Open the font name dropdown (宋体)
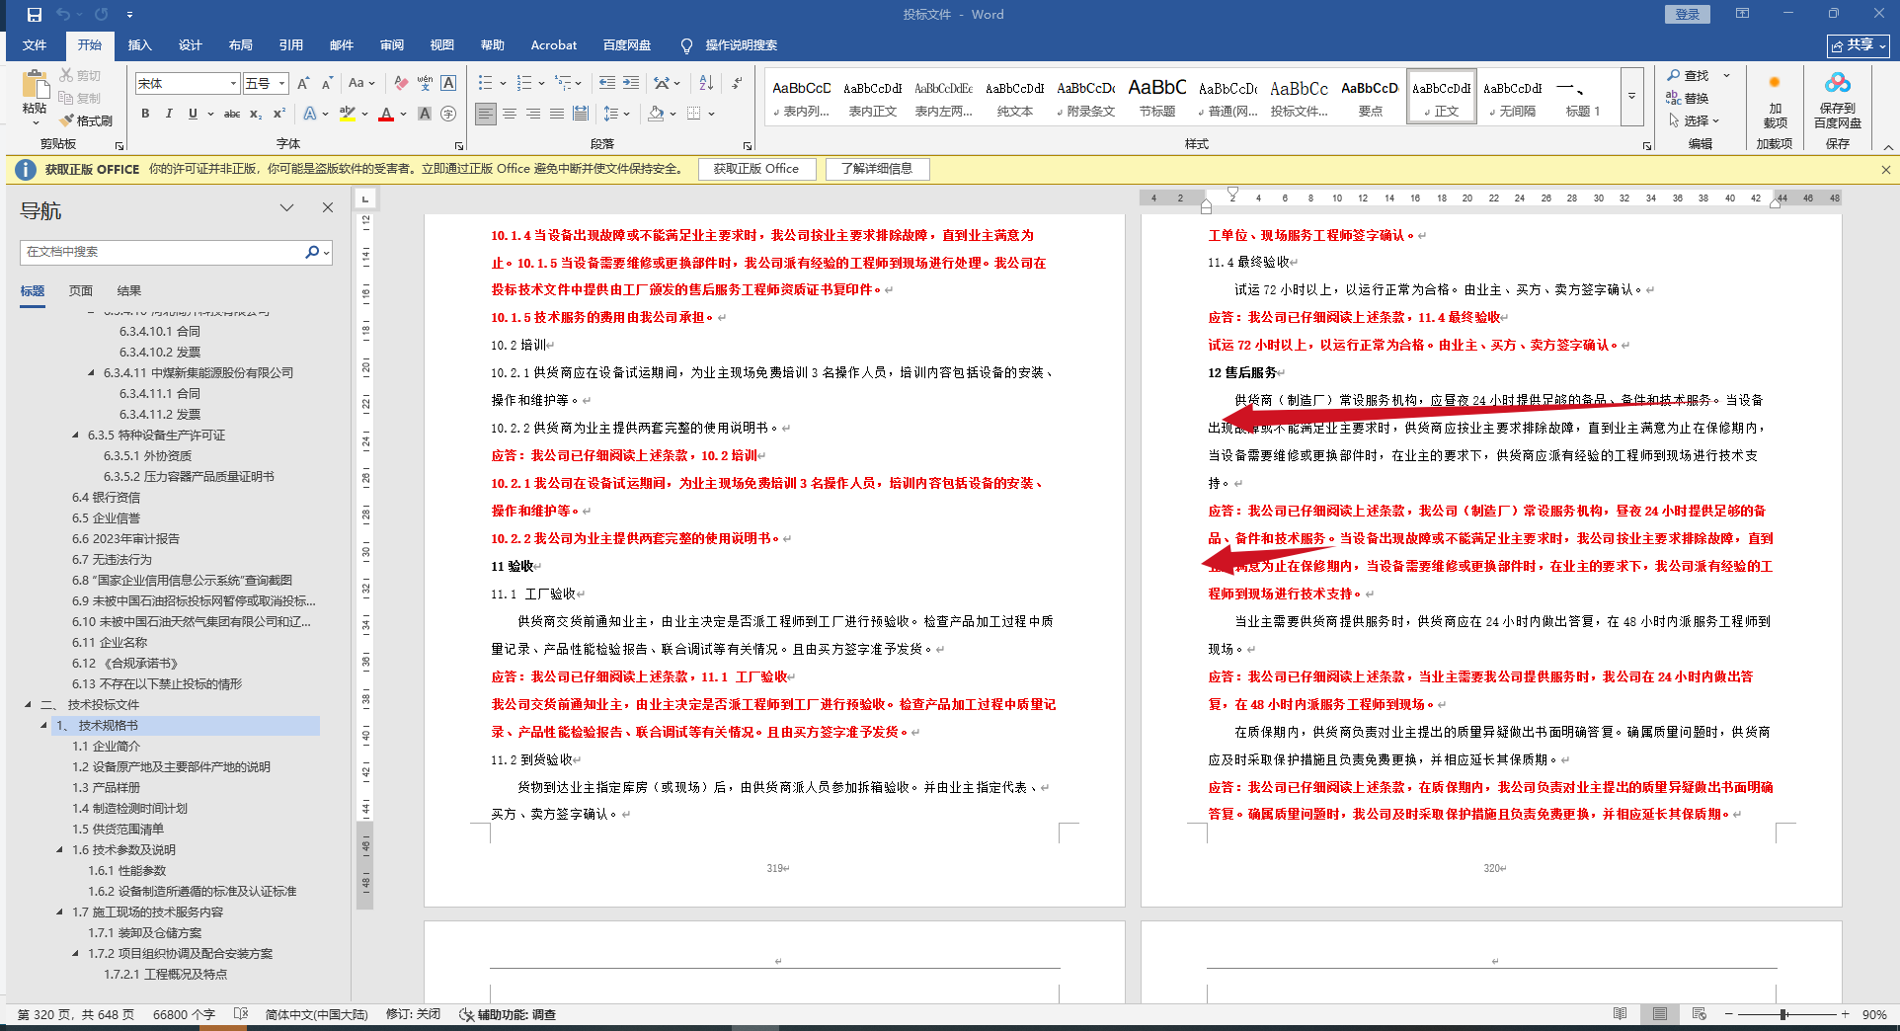This screenshot has height=1031, width=1900. [233, 84]
